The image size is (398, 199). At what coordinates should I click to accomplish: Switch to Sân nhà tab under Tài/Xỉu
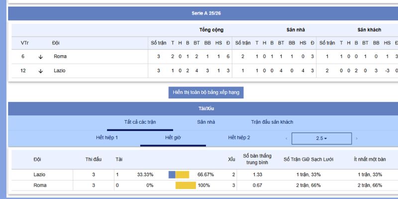click(206, 122)
